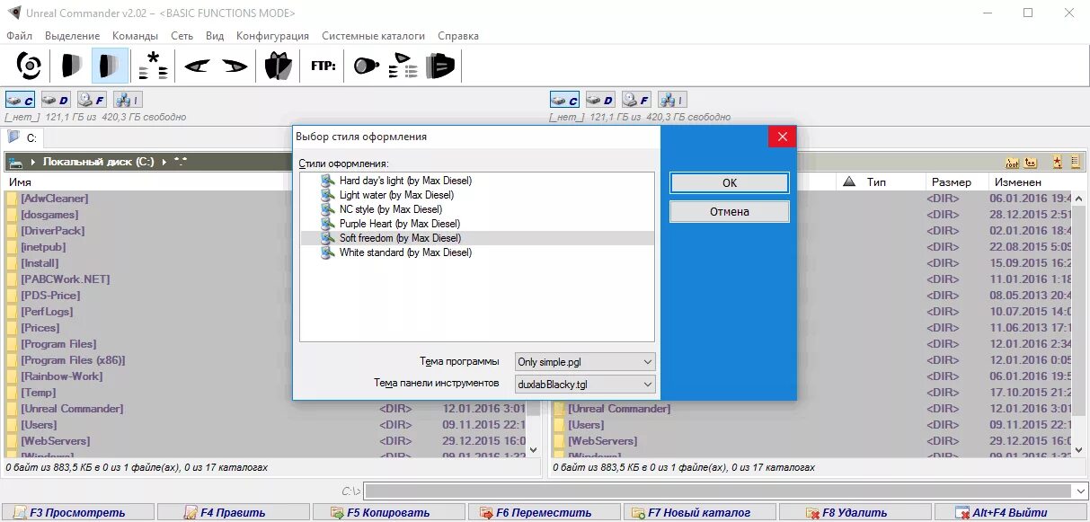1090x522 pixels.
Task: Select drive C in the left panel
Action: 21,100
